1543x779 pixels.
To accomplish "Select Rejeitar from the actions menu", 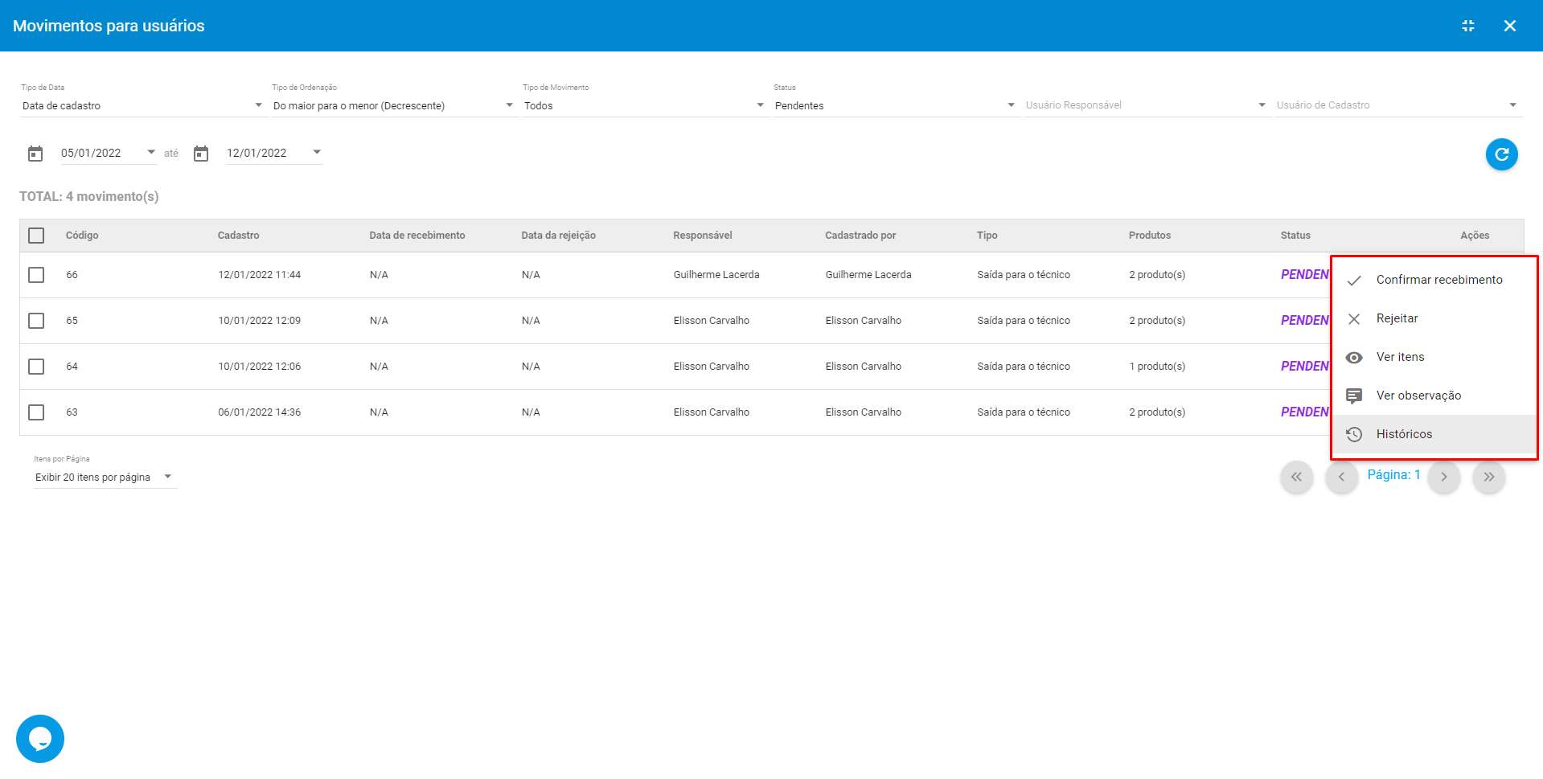I will [x=1434, y=318].
